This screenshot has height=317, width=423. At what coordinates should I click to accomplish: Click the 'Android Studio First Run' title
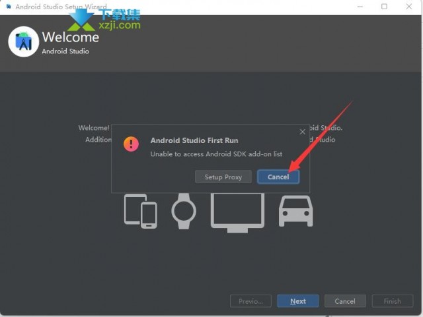click(194, 140)
